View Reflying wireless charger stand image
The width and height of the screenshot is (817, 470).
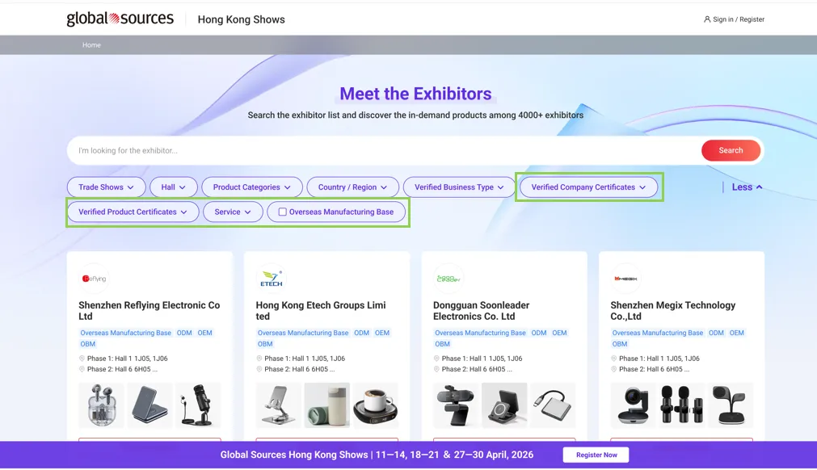click(150, 405)
